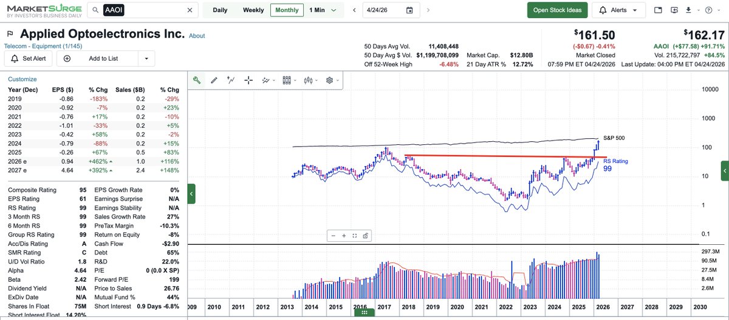Open chart settings gear icon
The image size is (729, 320).
(329, 80)
